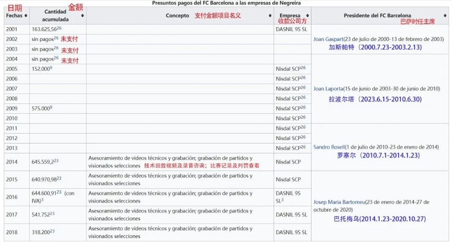Sort table by Fechas column arrow
452x243 pixels.
(x=26, y=16)
